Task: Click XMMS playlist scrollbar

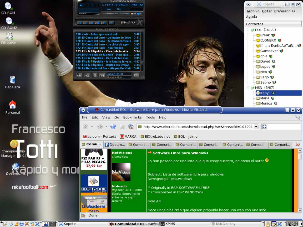Action: [x=142, y=51]
